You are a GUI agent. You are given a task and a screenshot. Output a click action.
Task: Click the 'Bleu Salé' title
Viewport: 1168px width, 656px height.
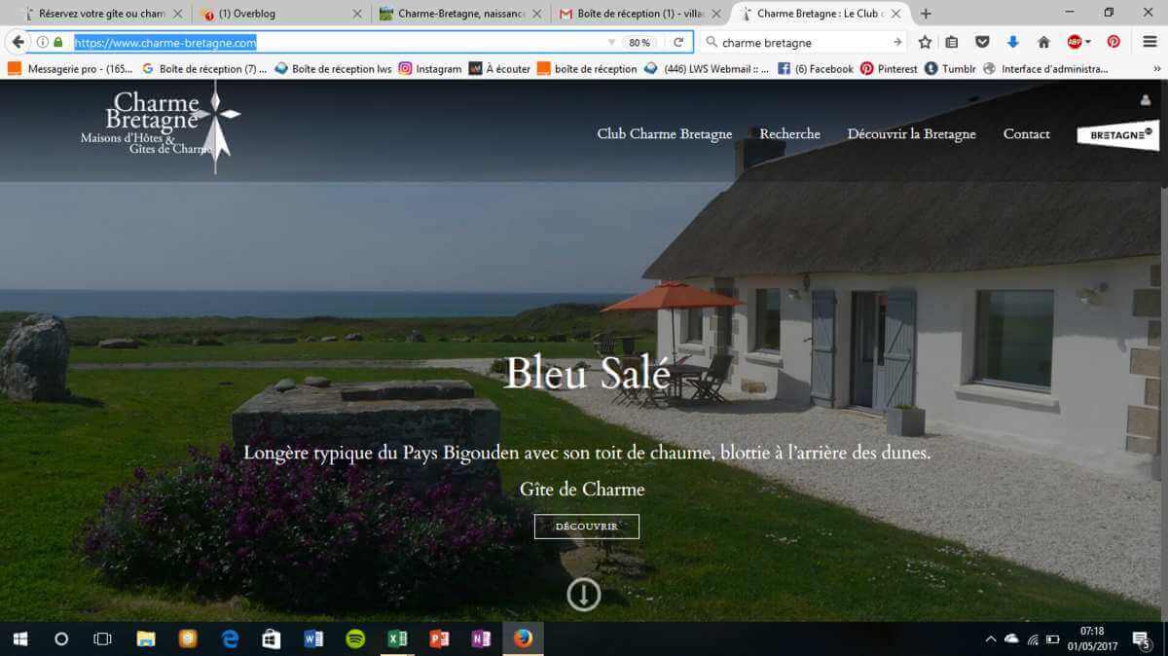tap(588, 375)
